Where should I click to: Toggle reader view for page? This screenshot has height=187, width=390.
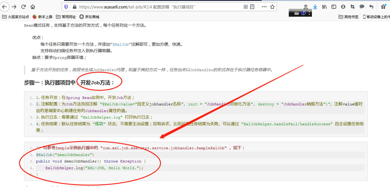pyautogui.click(x=252, y=7)
